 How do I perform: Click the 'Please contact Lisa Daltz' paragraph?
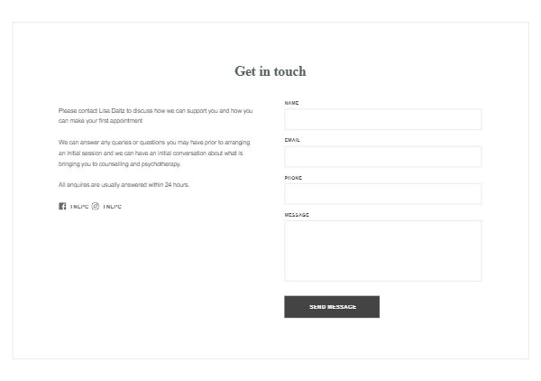[x=156, y=116]
